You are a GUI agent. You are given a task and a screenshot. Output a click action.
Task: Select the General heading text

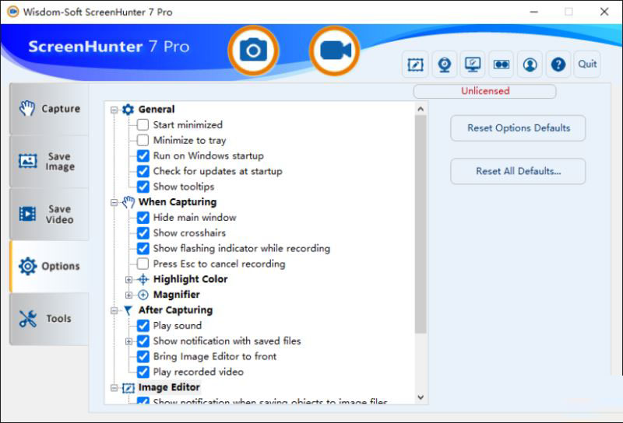157,110
